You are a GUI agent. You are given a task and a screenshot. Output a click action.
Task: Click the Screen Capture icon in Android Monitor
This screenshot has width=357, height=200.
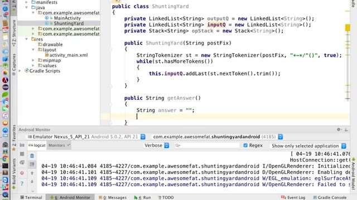coord(22,145)
